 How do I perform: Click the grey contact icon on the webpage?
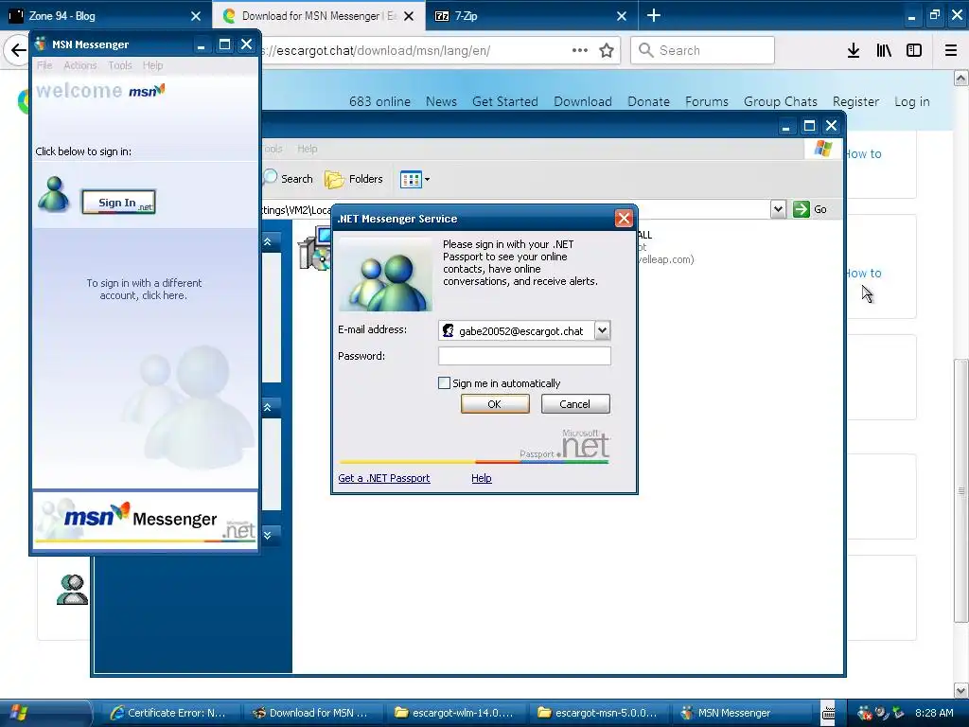click(x=72, y=589)
